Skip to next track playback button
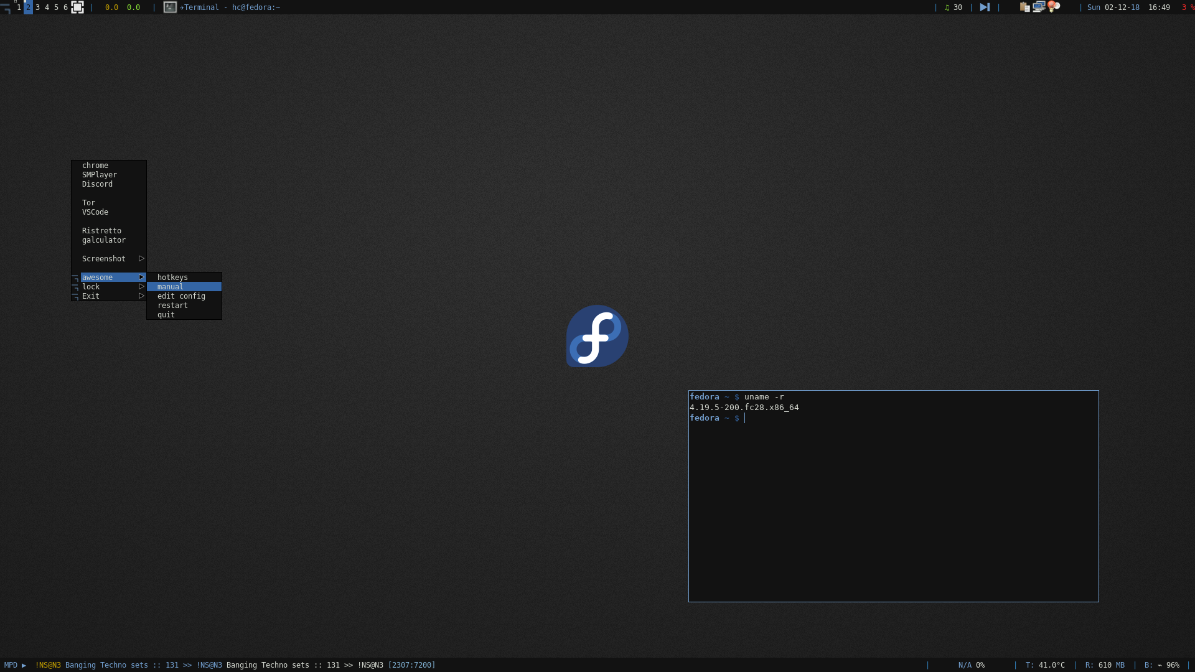 coord(985,7)
